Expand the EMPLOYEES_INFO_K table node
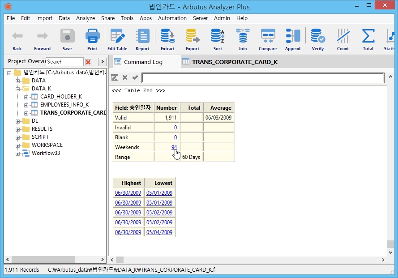 point(26,105)
